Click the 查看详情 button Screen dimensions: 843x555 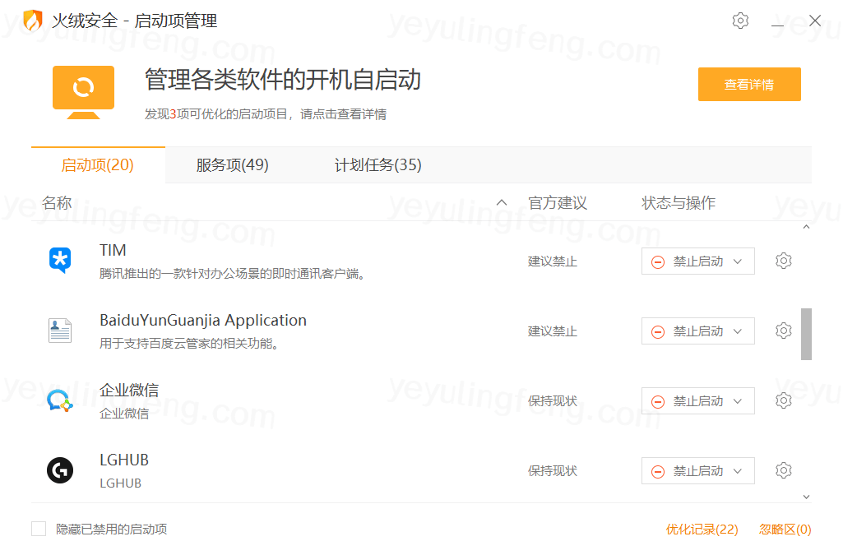749,85
